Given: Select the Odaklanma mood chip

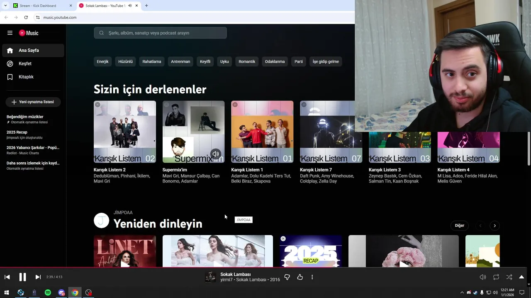Looking at the screenshot, I should [x=275, y=62].
